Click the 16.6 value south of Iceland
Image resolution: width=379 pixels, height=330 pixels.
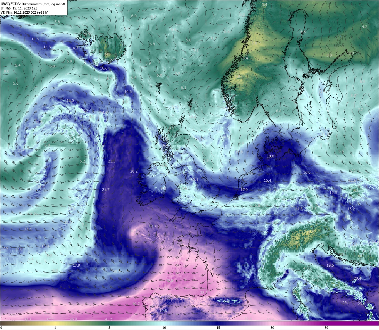(x=104, y=68)
